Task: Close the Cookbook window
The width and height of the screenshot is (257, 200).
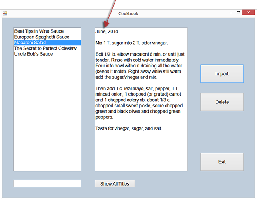Action: click(x=248, y=13)
